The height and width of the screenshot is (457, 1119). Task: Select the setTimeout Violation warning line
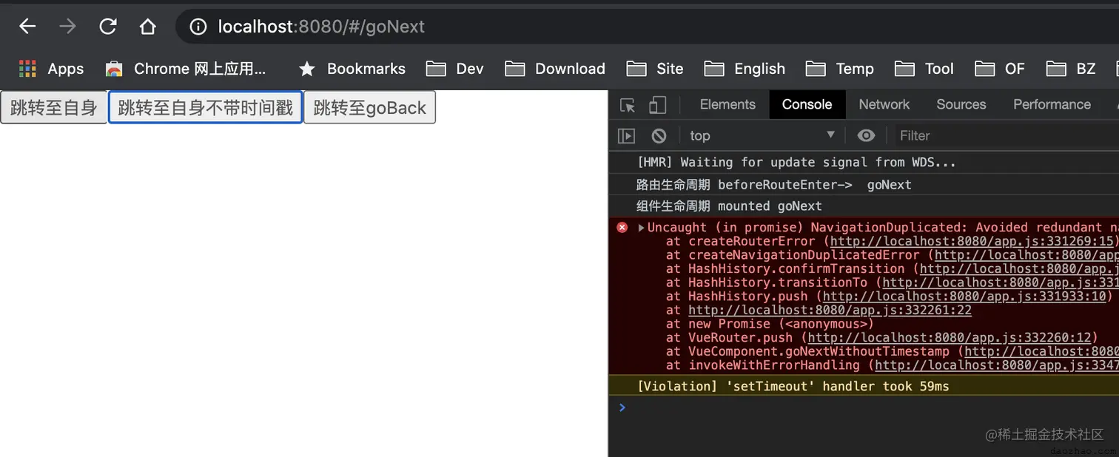[x=864, y=386]
